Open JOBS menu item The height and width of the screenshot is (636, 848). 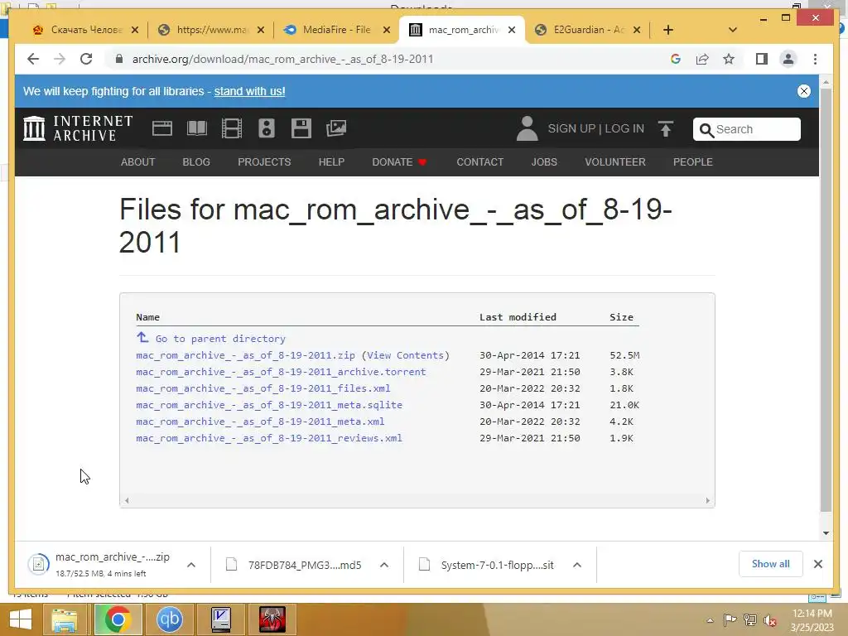point(543,161)
